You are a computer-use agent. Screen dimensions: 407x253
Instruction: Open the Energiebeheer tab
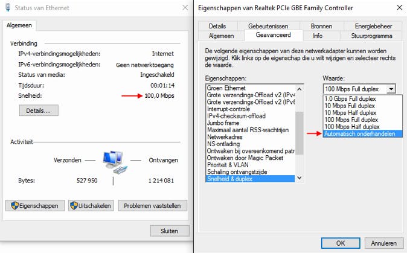click(x=373, y=26)
